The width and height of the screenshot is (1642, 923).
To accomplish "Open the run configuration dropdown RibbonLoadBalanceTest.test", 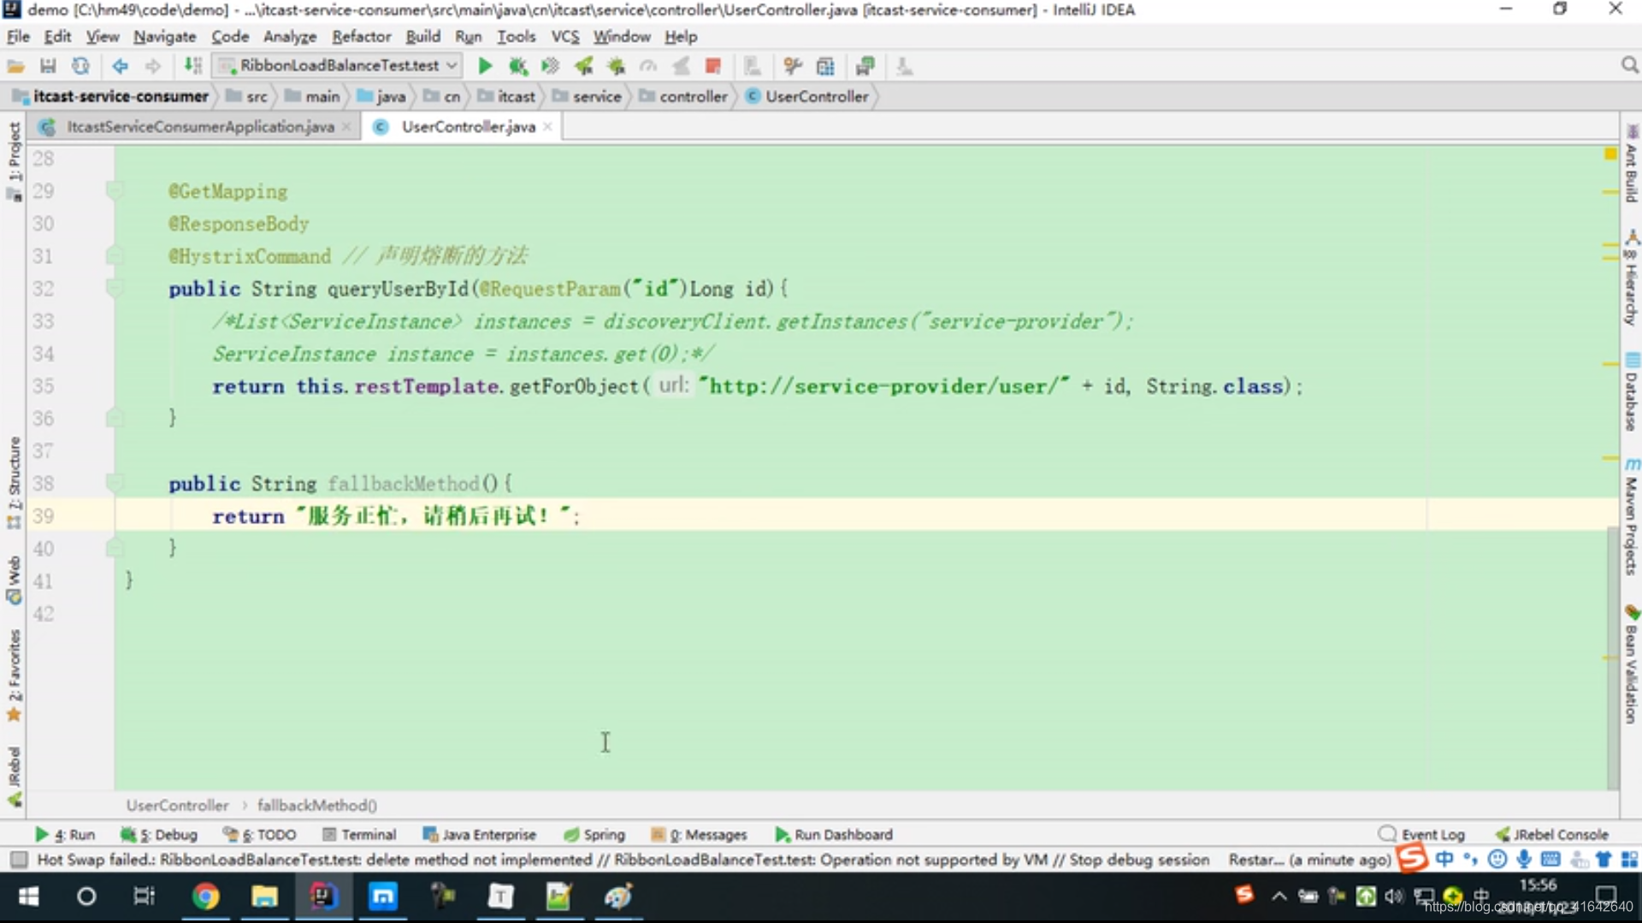I will (338, 66).
